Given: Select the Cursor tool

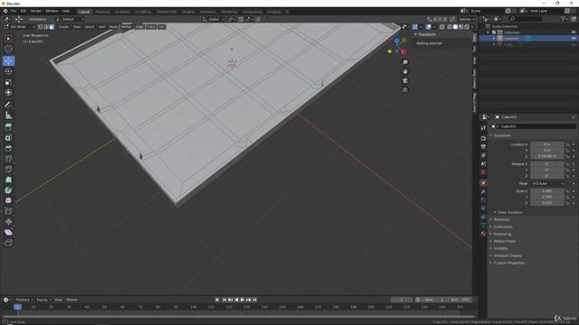Looking at the screenshot, I should [8, 49].
